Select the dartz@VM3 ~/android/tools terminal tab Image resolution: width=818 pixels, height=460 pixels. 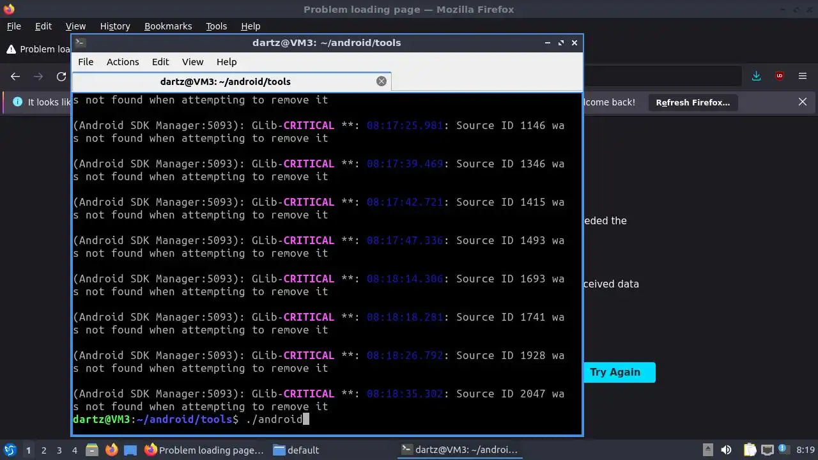[231, 81]
